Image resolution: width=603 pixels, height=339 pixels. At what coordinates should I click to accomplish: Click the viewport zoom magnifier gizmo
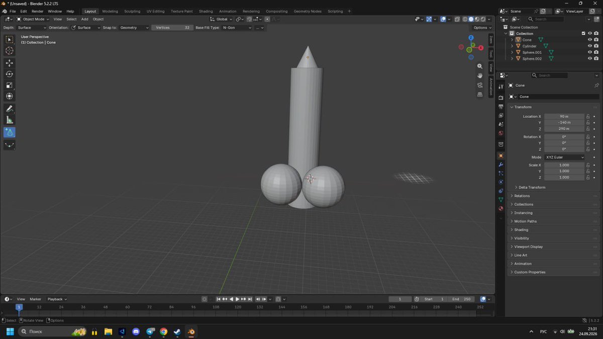click(480, 66)
